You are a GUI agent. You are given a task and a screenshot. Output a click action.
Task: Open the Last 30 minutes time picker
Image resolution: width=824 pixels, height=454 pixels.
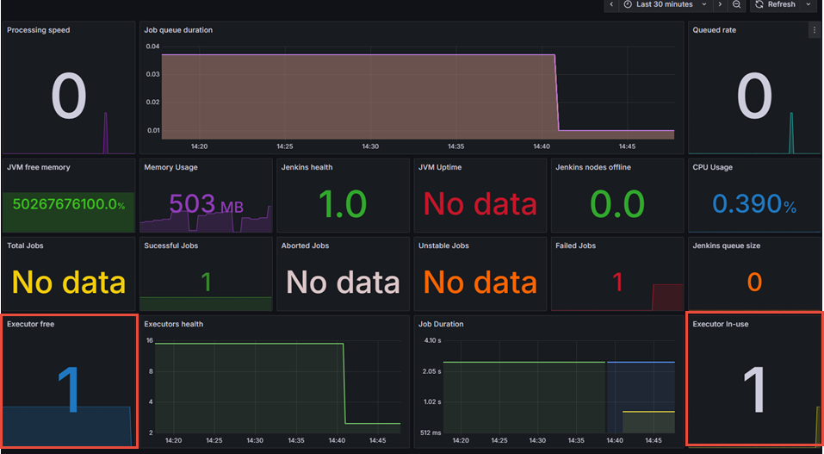coord(664,4)
